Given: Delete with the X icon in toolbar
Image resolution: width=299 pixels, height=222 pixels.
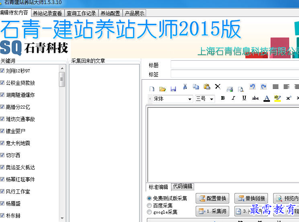Looking at the screenshot, I should tap(217, 86).
